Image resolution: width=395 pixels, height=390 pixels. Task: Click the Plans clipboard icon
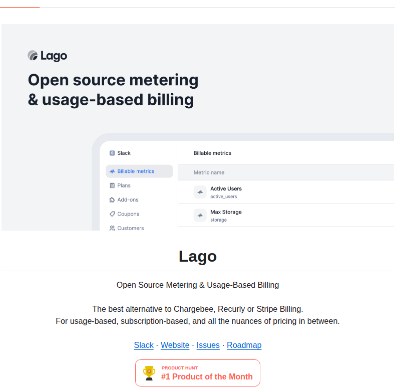pos(112,185)
